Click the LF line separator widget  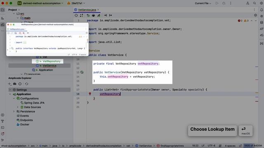tap(203, 146)
